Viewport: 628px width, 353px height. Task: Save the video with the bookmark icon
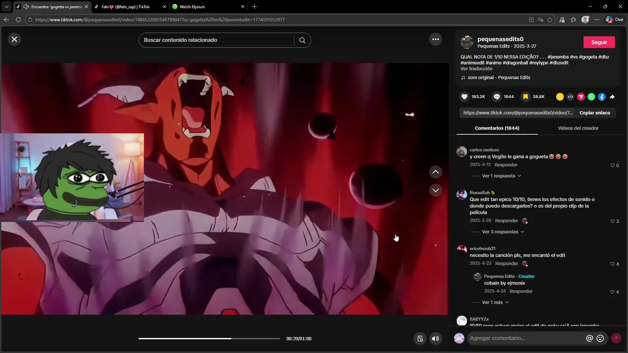tap(525, 97)
